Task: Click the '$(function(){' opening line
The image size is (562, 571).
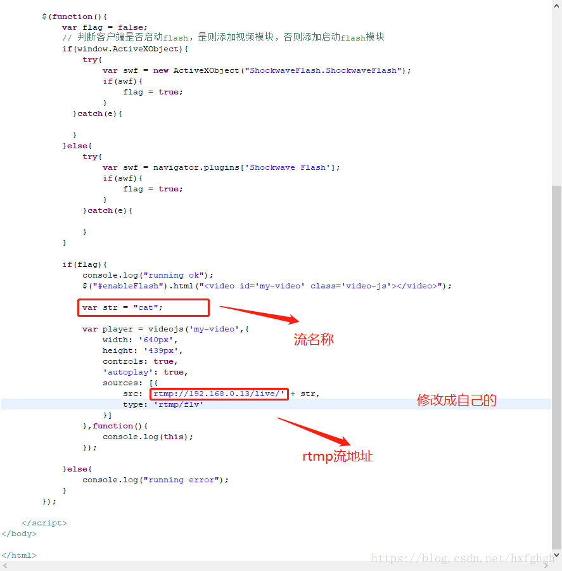Action: [75, 16]
